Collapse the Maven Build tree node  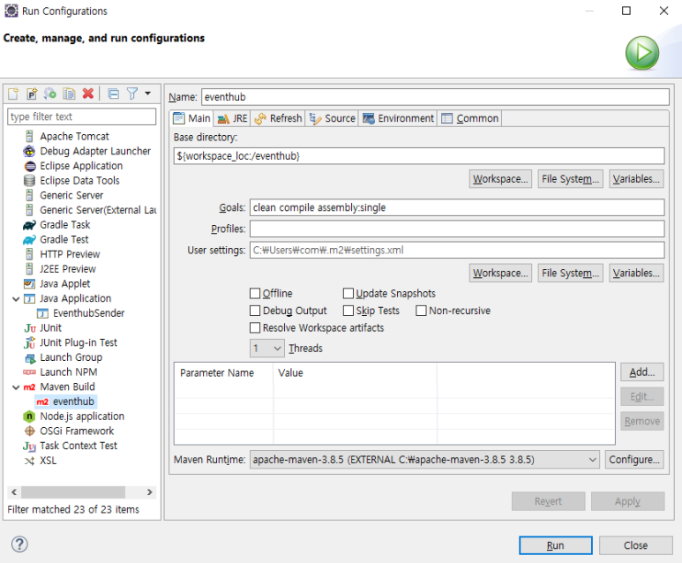tap(16, 387)
